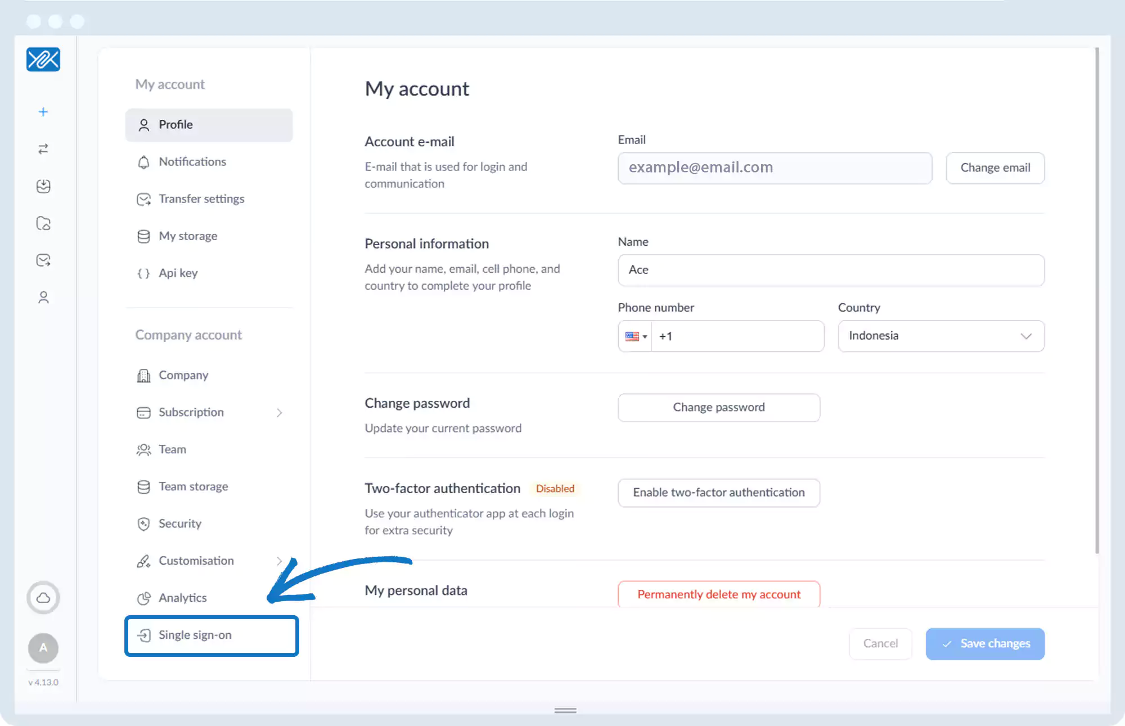
Task: Click Enable two-factor authentication button
Action: tap(718, 493)
